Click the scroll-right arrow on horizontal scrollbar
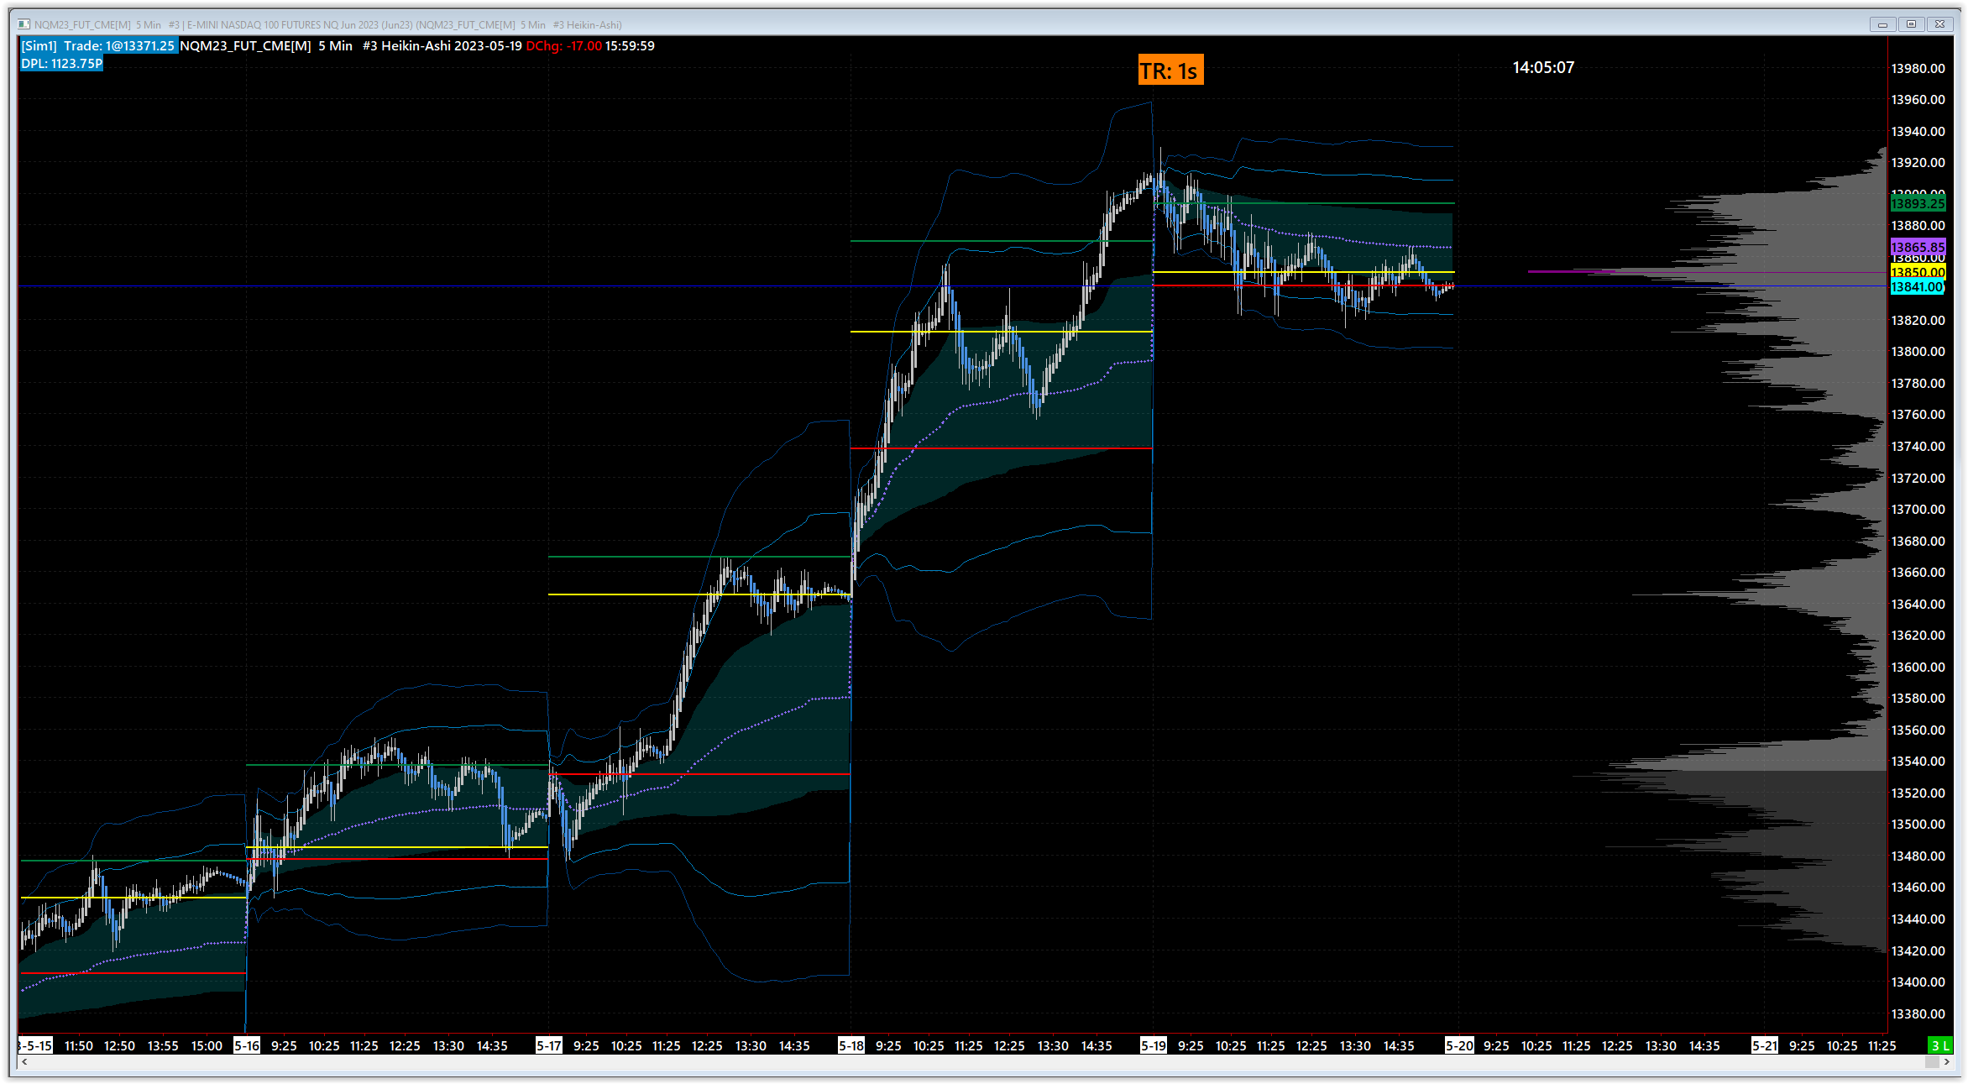The height and width of the screenshot is (1084, 1968). coord(1946,1062)
